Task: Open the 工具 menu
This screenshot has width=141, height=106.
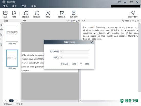Action: click(x=24, y=6)
